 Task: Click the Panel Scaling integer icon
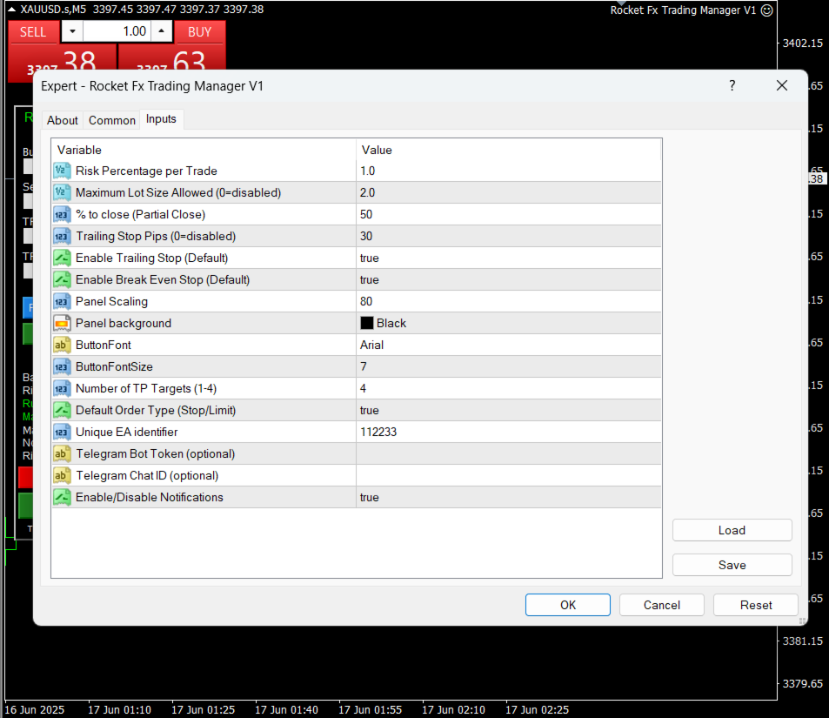(62, 302)
